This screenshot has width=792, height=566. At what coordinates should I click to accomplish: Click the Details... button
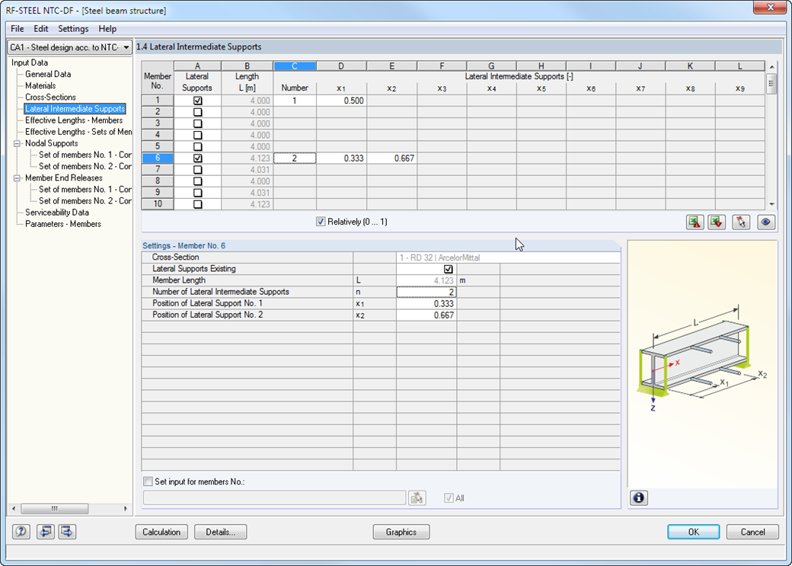(221, 532)
